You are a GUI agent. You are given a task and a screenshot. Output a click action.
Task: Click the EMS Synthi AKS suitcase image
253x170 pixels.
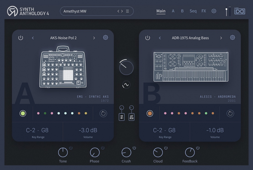tap(63, 67)
